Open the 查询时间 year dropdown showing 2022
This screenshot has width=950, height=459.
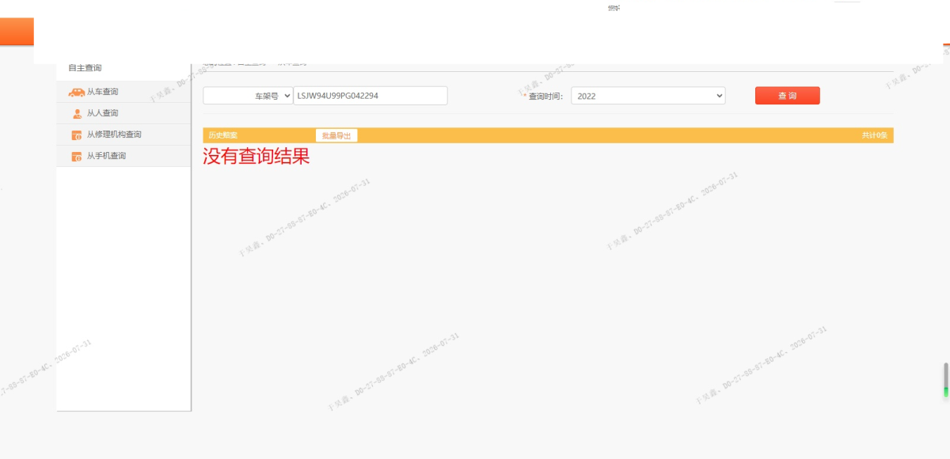648,96
